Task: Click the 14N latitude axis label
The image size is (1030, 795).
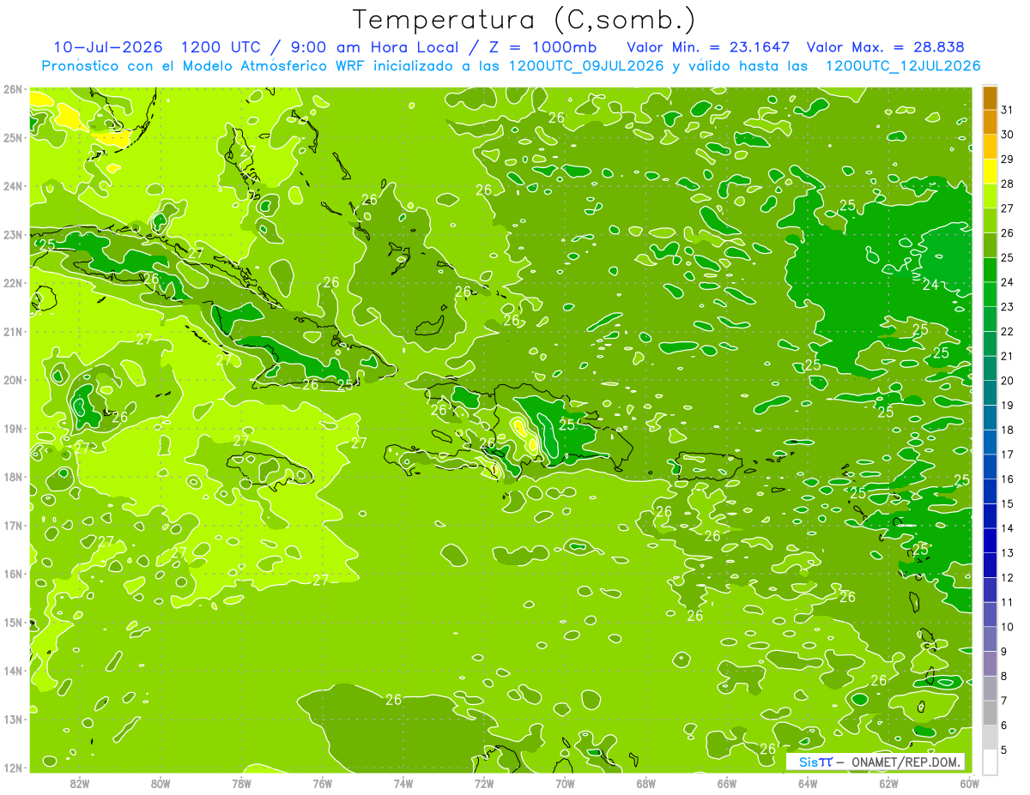Action: click(13, 671)
